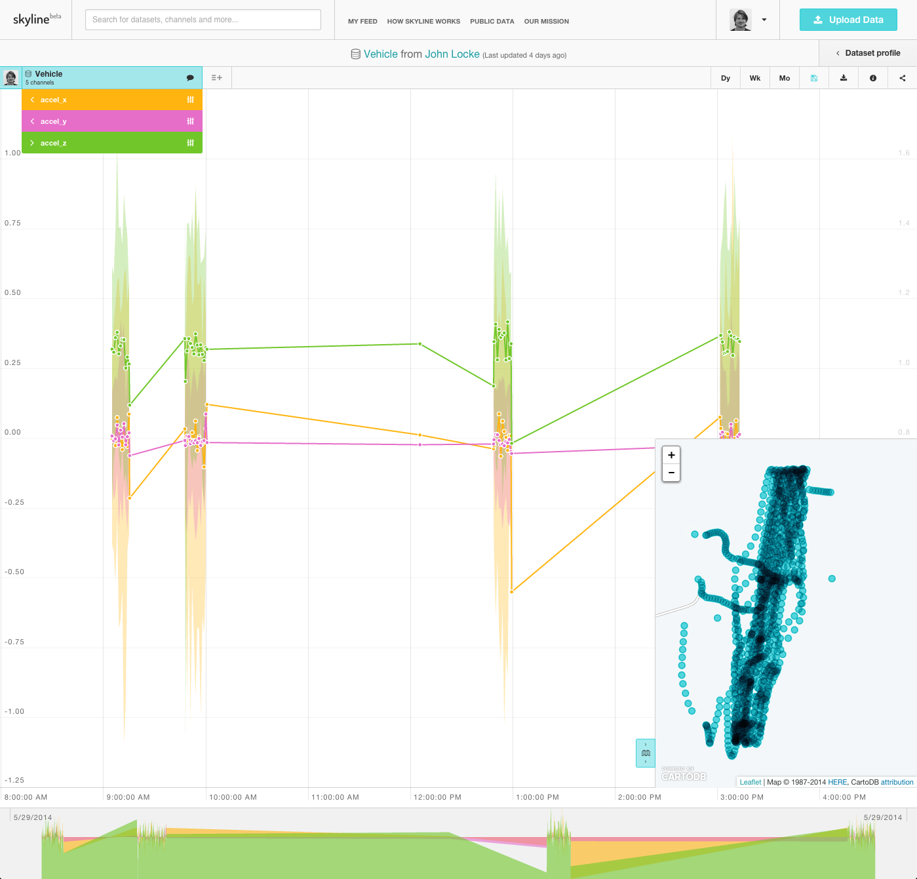Click the Upload Data button
The image size is (917, 879).
(848, 20)
